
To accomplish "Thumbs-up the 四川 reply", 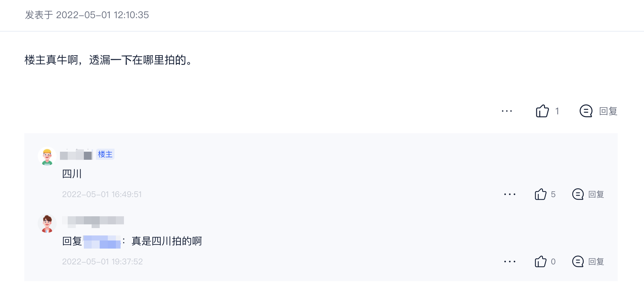I will point(541,194).
